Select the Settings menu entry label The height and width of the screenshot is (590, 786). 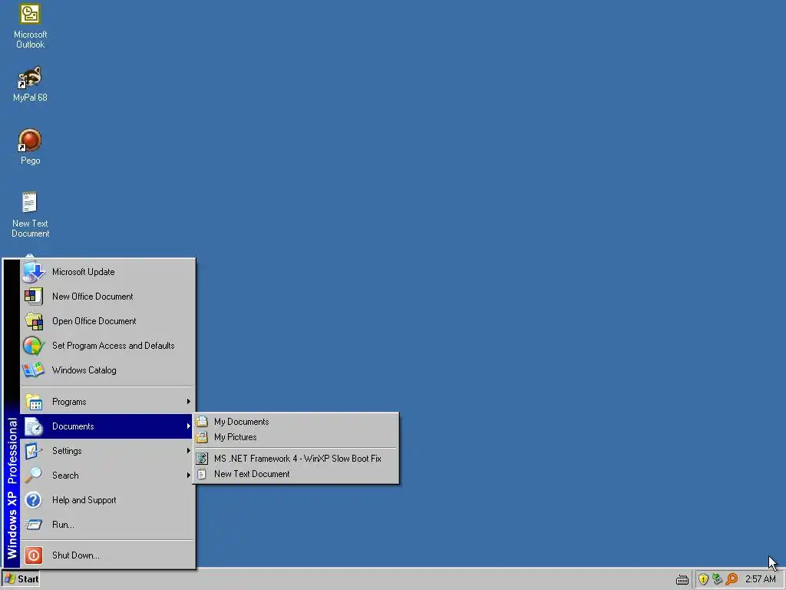(x=67, y=451)
